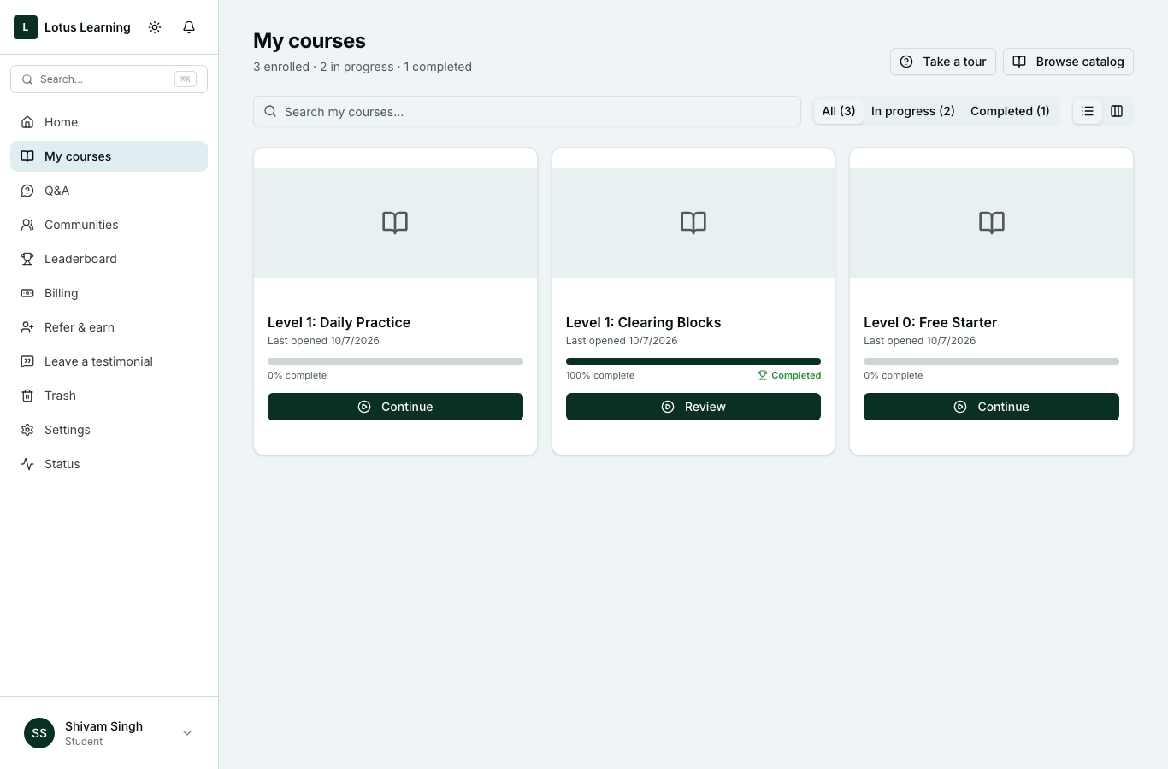Focus the Search my courses field
This screenshot has width=1168, height=769.
[527, 111]
